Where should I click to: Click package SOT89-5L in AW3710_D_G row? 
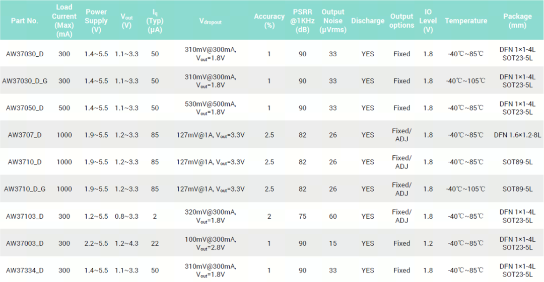(x=517, y=189)
